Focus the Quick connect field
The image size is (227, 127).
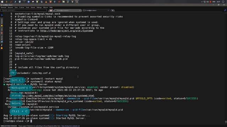[24, 10]
